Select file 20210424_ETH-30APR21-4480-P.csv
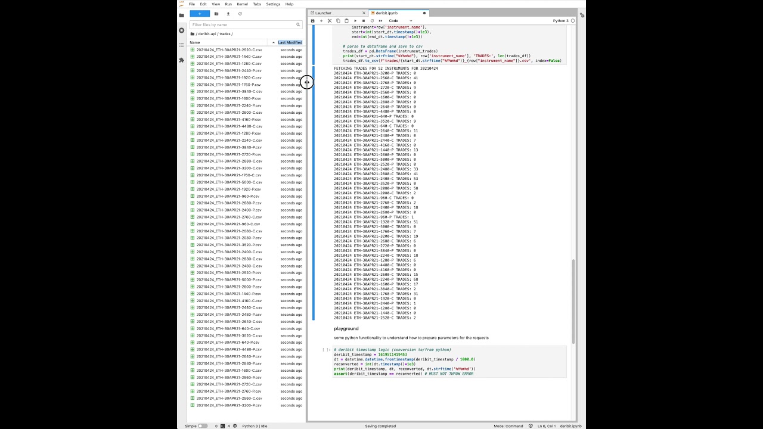This screenshot has height=429, width=763. point(246,349)
